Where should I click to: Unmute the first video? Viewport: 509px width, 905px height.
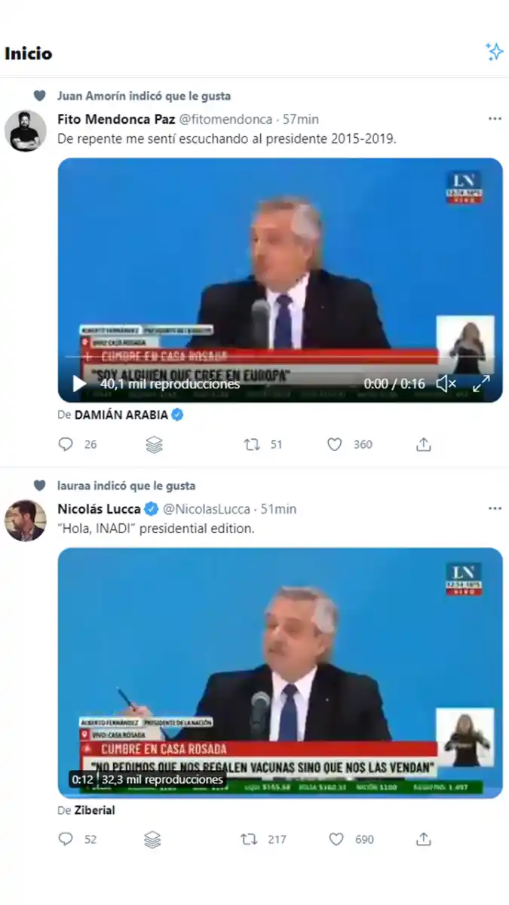click(446, 384)
